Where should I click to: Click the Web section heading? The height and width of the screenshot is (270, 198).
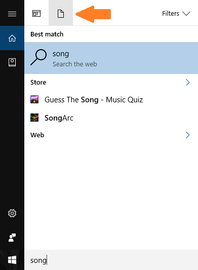coord(37,135)
